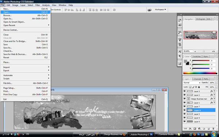Open the Actions panel icon in dock
Image resolution: width=219 pixels, height=137 pixels.
click(180, 25)
